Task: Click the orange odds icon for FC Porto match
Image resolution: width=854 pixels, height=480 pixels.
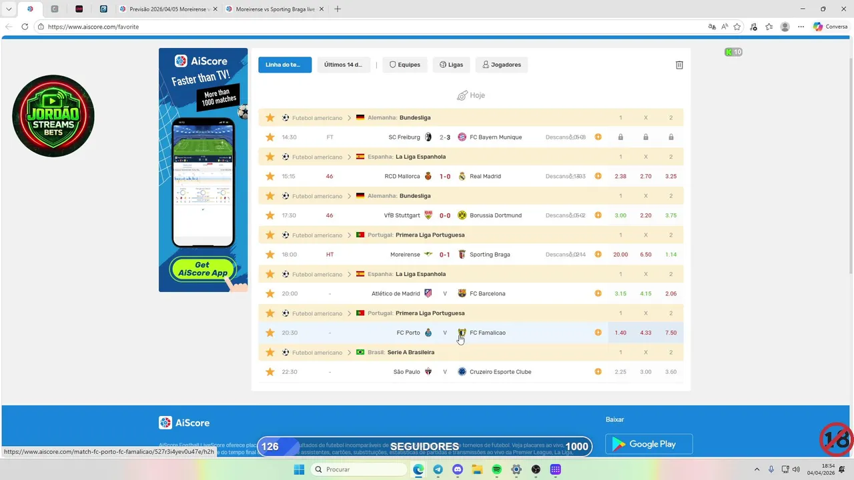Action: coord(598,333)
